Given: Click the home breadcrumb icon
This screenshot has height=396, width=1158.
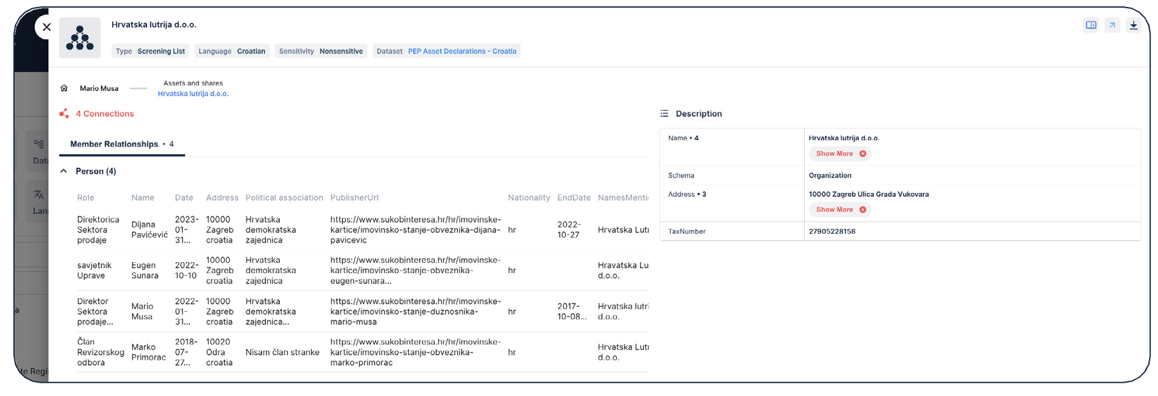Looking at the screenshot, I should [64, 88].
